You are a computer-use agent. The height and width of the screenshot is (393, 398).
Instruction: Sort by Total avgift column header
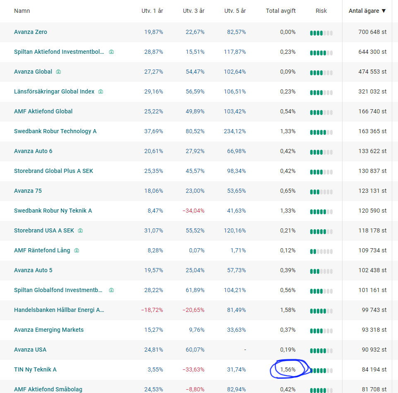280,11
